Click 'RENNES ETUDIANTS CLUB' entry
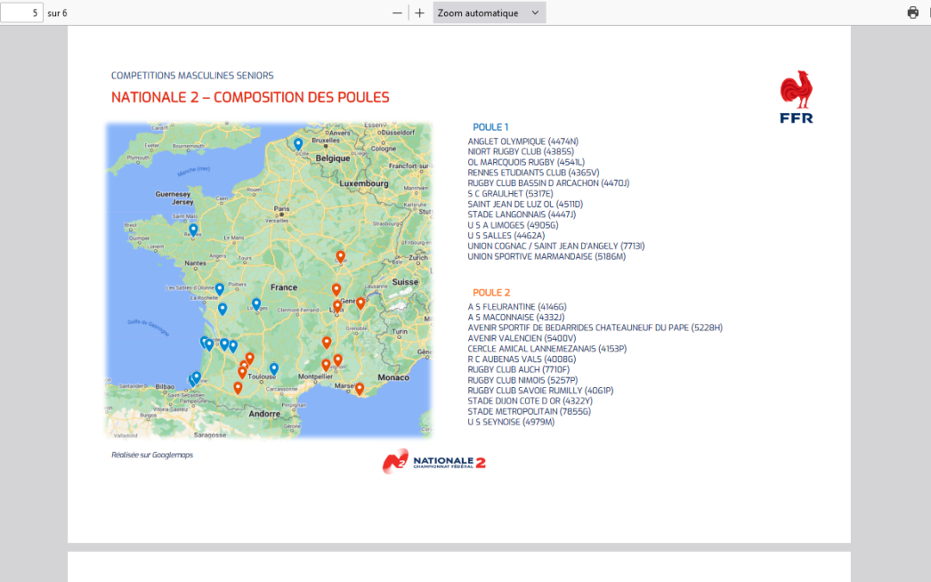 click(534, 172)
